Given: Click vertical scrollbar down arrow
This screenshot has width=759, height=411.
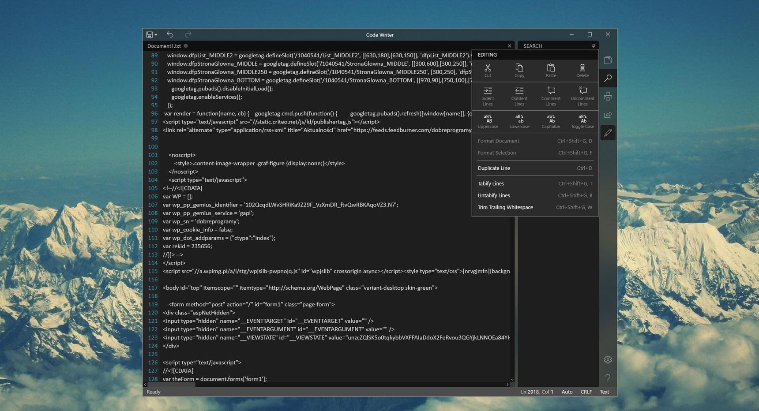Looking at the screenshot, I should pyautogui.click(x=512, y=380).
